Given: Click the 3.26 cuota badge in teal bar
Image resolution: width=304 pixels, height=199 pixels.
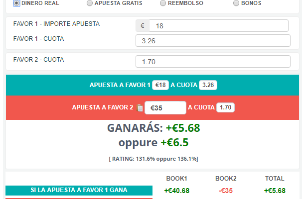Looking at the screenshot, I should 208,85.
